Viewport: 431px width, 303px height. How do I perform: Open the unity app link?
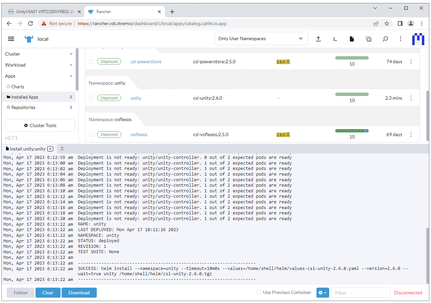tap(136, 98)
